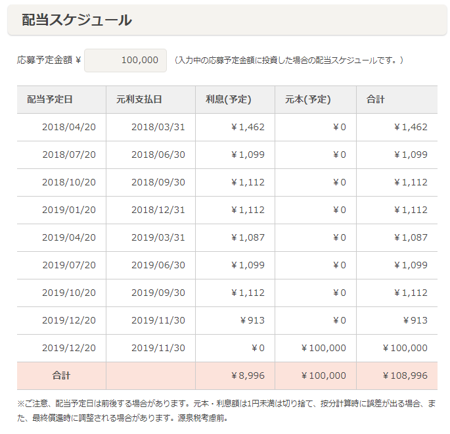
Task: Click the date 2019/04/20
Action: (x=69, y=237)
